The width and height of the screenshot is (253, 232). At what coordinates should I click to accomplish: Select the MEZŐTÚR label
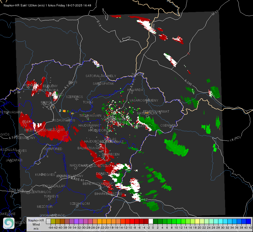pyautogui.click(x=45, y=206)
